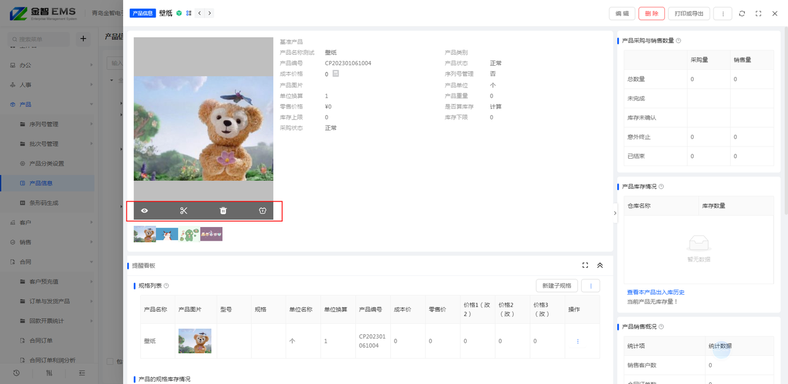Click the 编辑 edit button
The width and height of the screenshot is (788, 384).
[x=622, y=14]
